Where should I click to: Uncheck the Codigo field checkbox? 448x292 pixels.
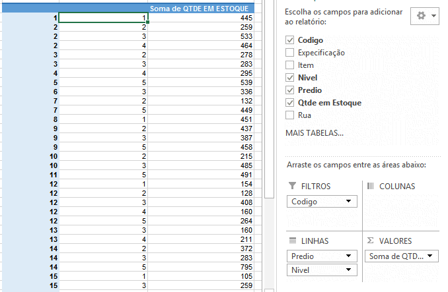tap(289, 40)
